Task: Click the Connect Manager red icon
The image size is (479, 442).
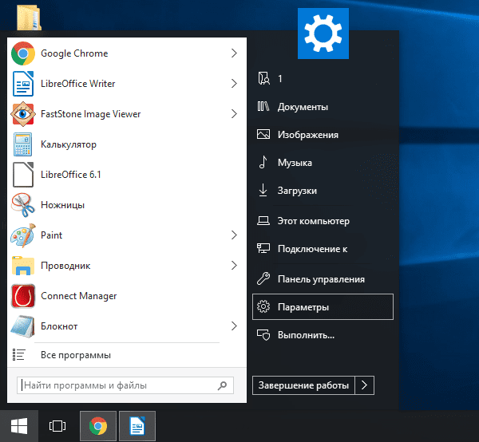Action: coord(22,296)
